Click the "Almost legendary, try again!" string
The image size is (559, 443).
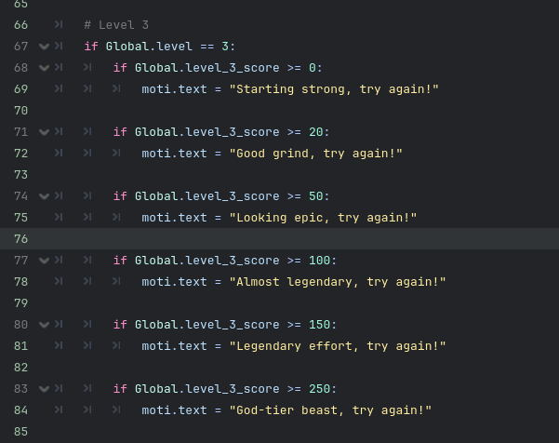[x=338, y=282]
